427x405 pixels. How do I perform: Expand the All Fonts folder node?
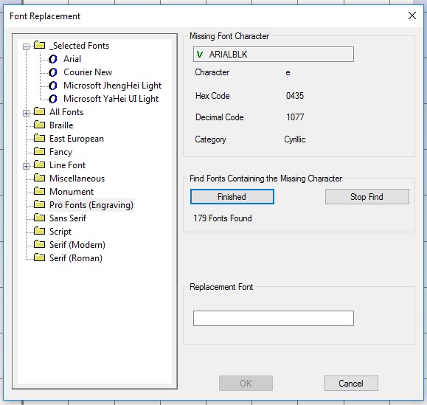tap(26, 113)
